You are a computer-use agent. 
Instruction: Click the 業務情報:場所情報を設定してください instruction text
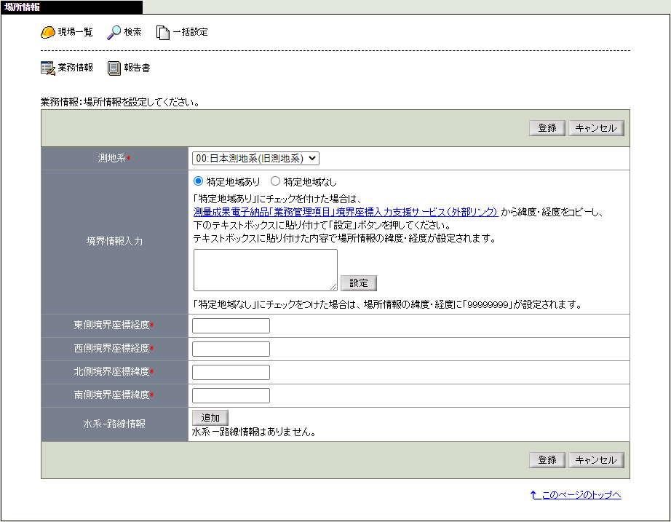coord(120,103)
